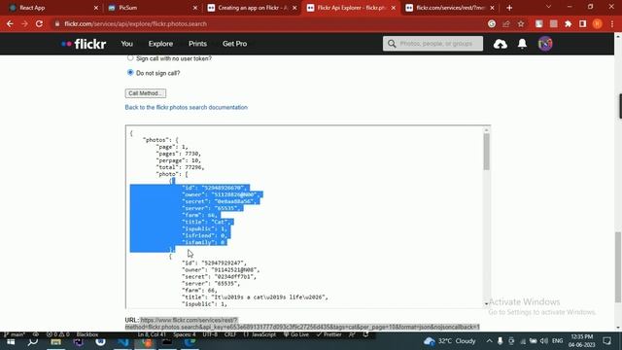The image size is (622, 350).
Task: Switch input language ENG
Action: (557, 341)
